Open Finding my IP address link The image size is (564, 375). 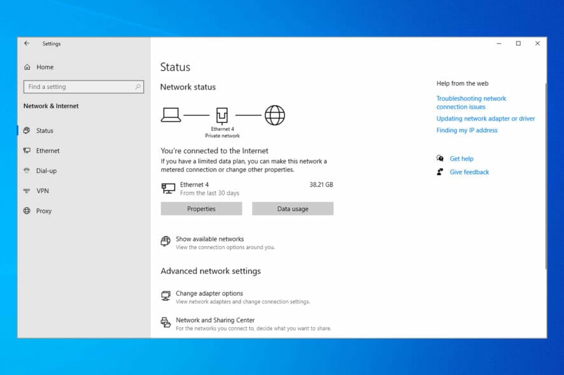467,130
